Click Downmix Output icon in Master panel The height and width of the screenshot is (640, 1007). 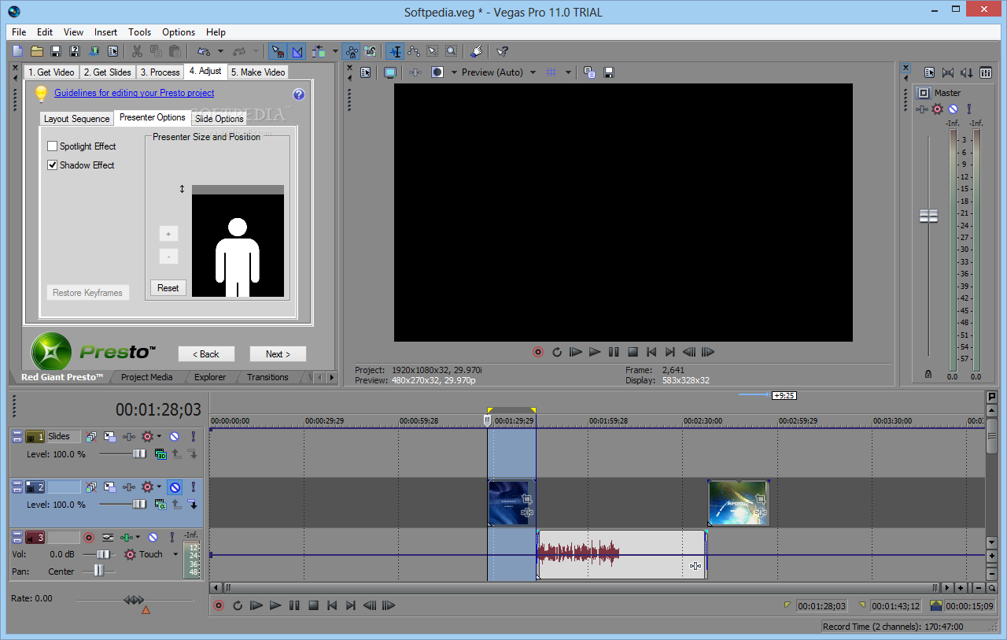click(948, 72)
